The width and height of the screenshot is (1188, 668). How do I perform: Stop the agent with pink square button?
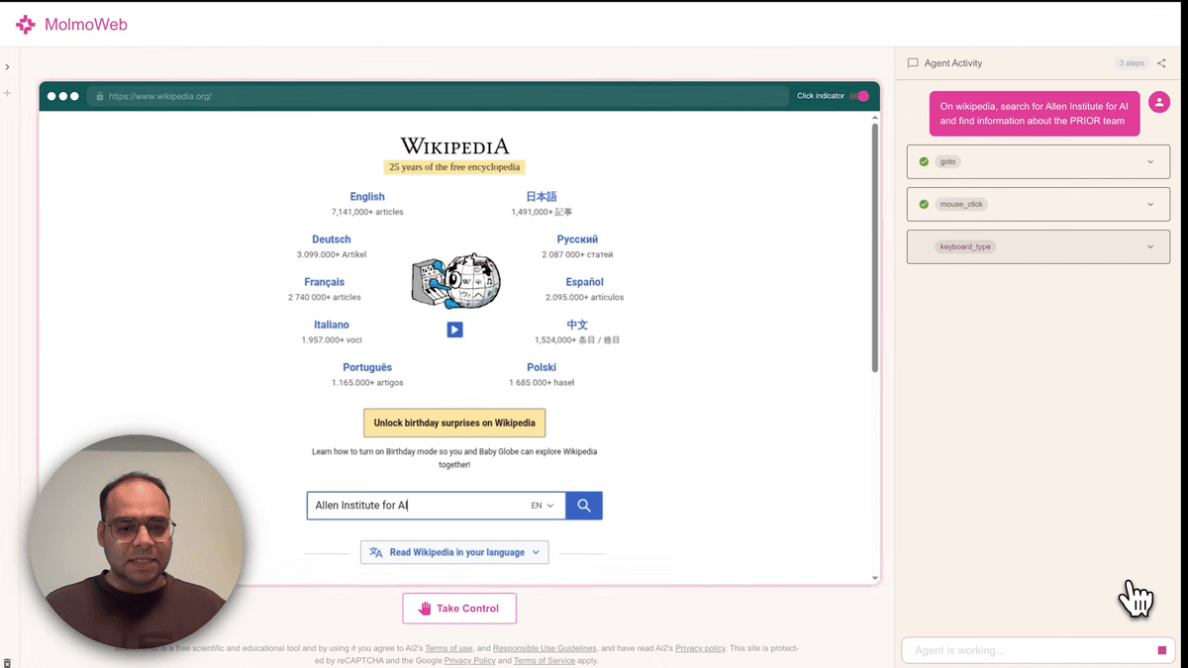pos(1162,650)
